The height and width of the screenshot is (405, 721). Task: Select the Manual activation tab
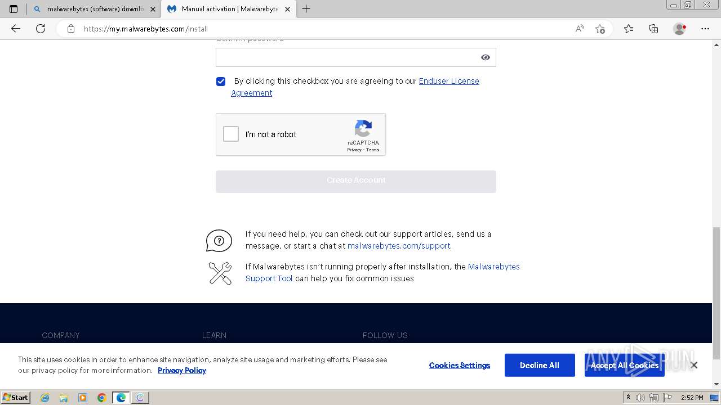[229, 9]
